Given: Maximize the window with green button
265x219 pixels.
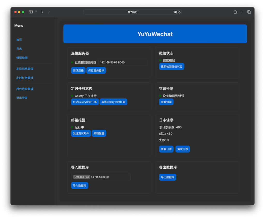Looking at the screenshot, I should click(x=23, y=12).
